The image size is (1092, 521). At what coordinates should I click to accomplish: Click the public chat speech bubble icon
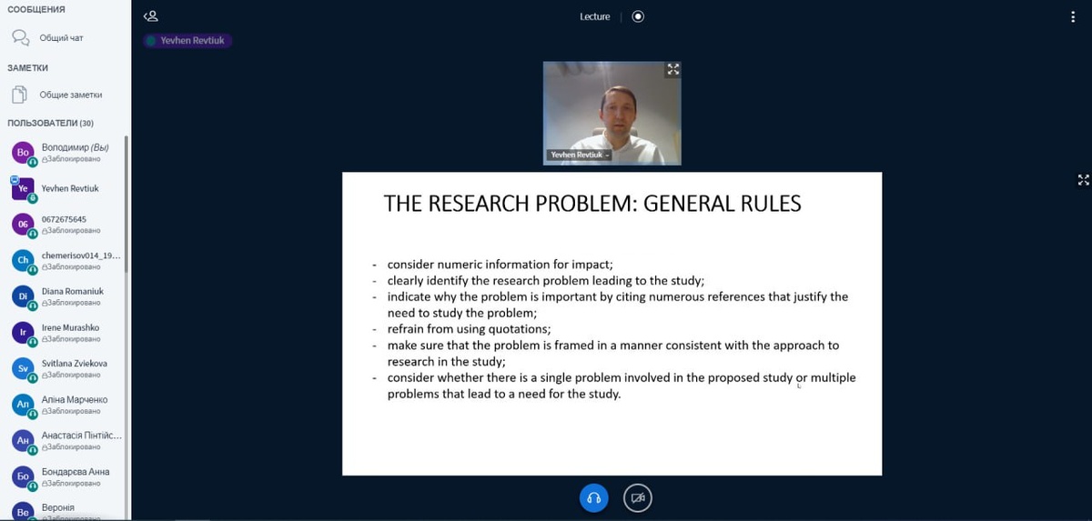click(x=20, y=38)
